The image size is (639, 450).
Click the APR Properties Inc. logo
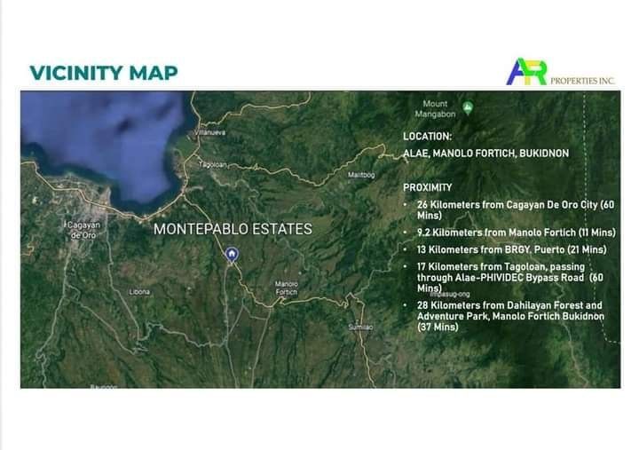click(560, 72)
